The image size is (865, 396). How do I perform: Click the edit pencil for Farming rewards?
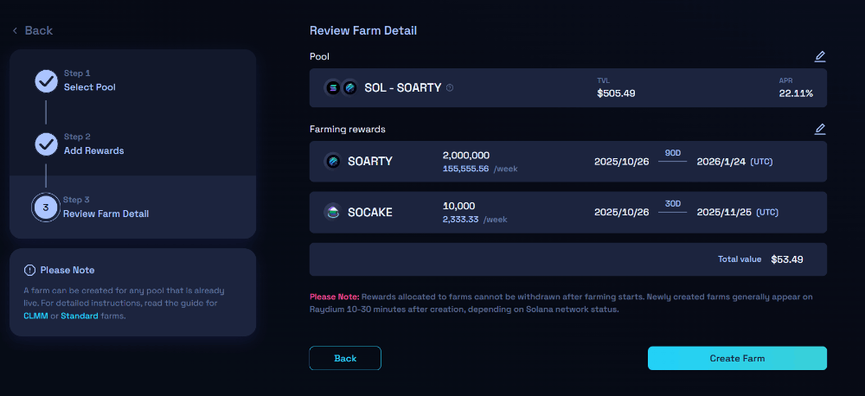point(820,130)
